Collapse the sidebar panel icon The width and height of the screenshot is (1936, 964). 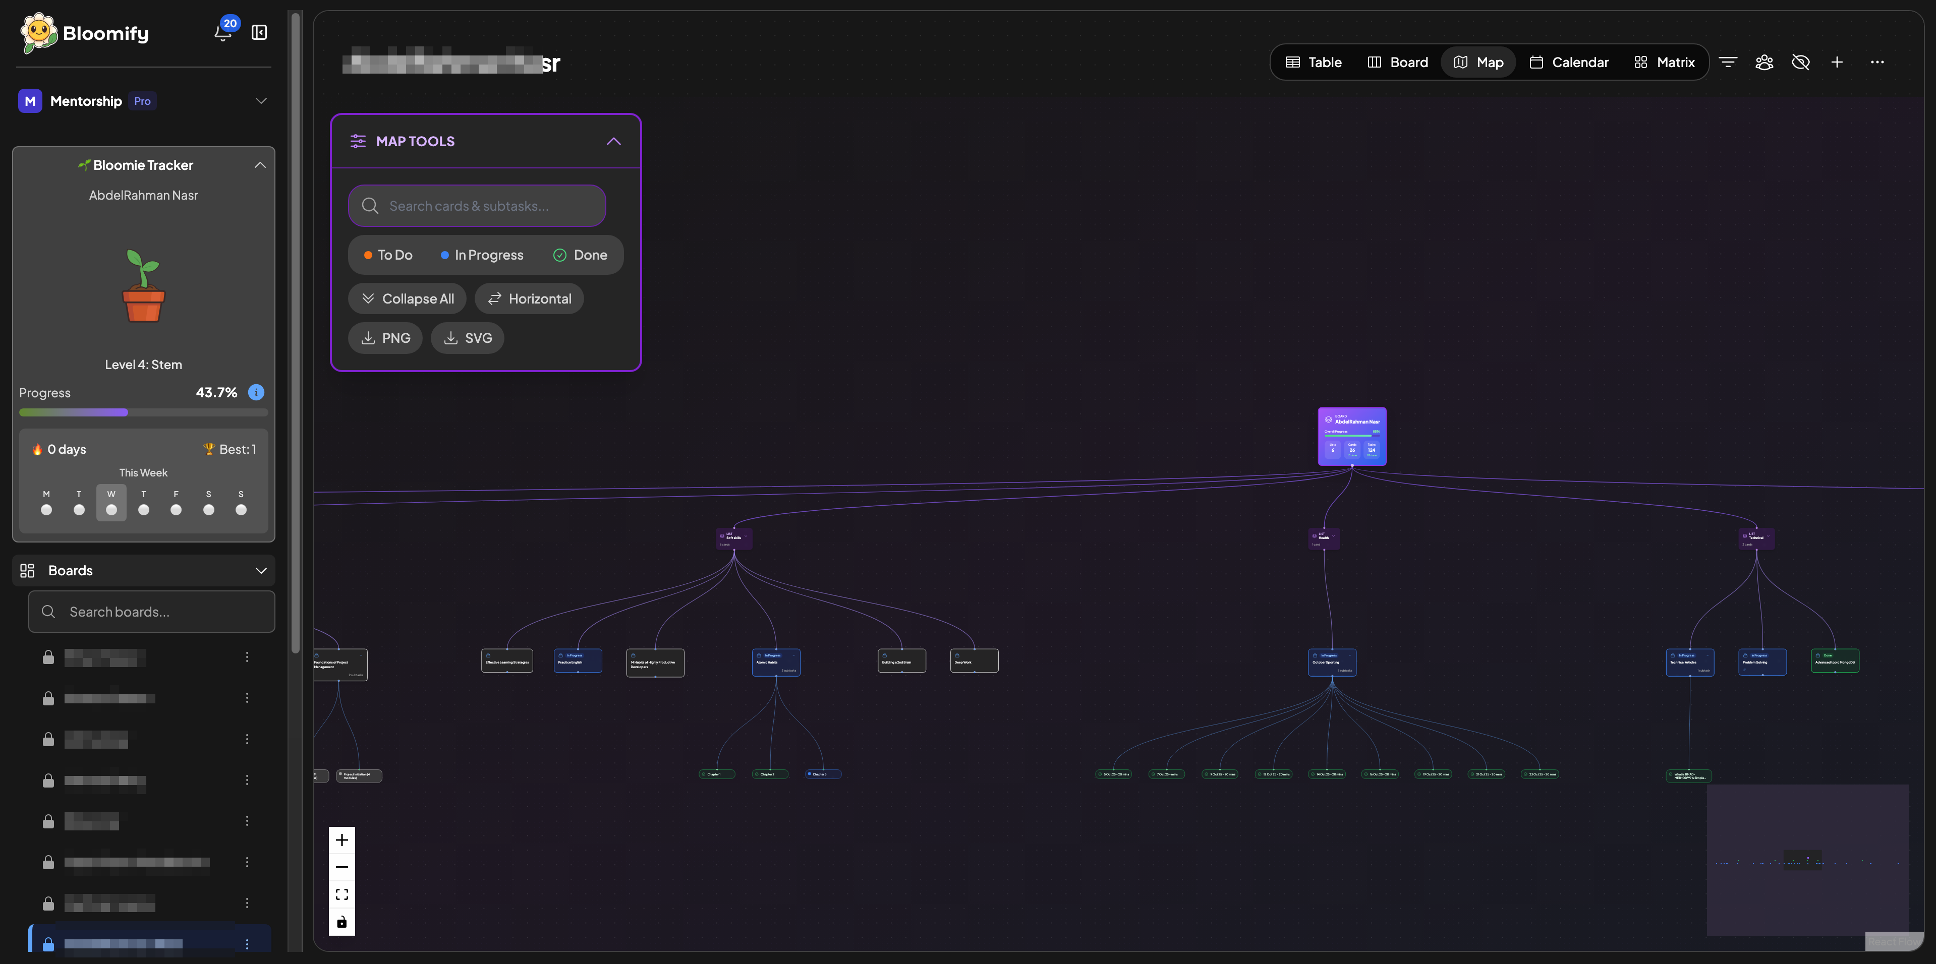259,32
